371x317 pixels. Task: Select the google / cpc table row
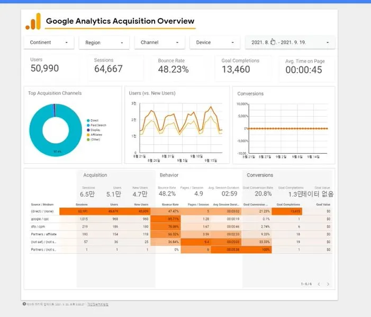pyautogui.click(x=181, y=219)
